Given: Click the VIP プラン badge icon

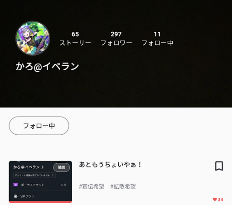Looking at the screenshot, I should pos(15,196).
